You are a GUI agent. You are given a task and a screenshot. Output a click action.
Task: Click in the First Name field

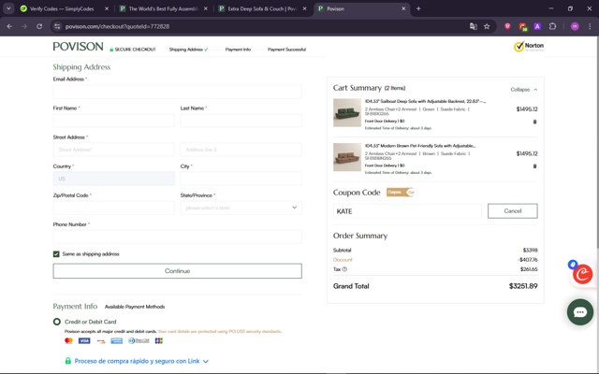point(114,121)
